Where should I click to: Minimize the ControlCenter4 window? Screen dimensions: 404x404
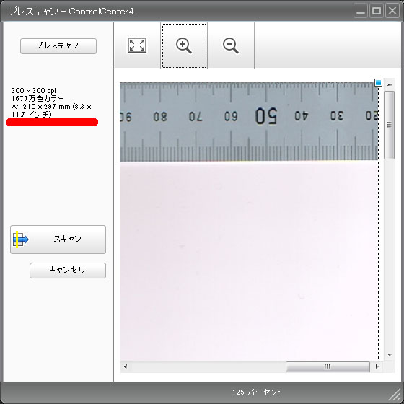click(361, 11)
